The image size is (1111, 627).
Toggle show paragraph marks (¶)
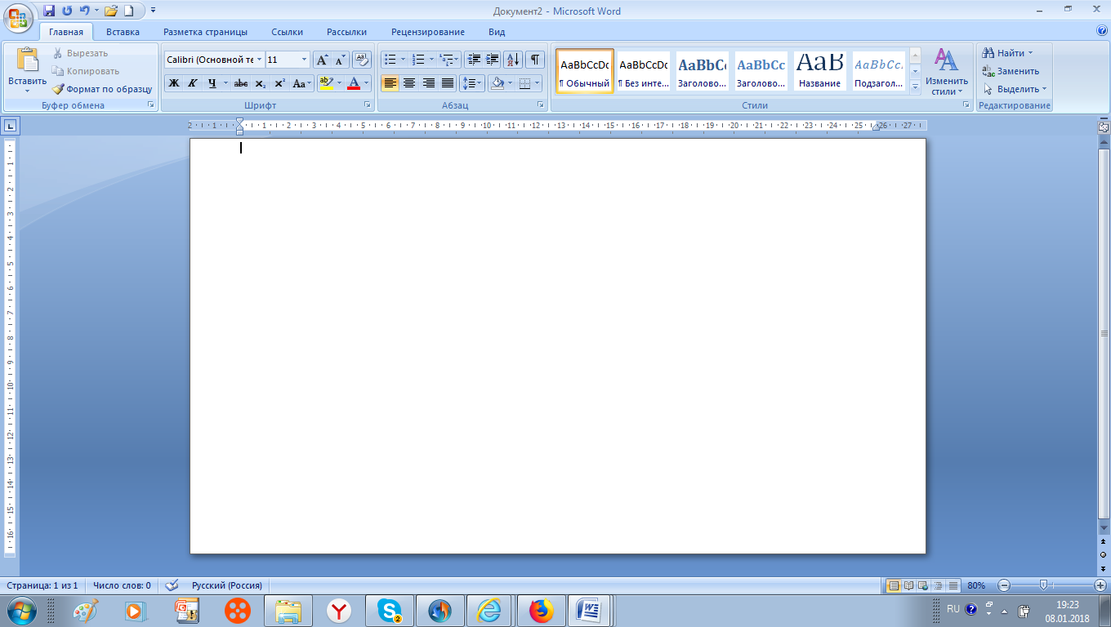(535, 60)
